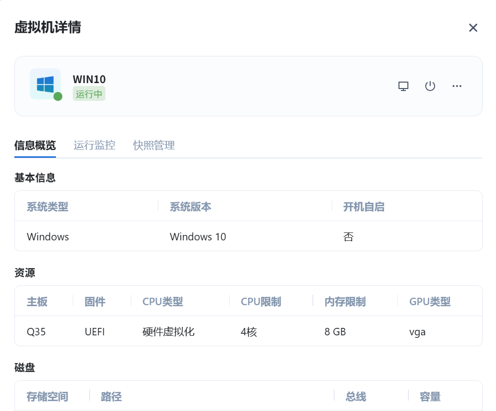
Task: Click the 内存限制 column header
Action: pyautogui.click(x=345, y=302)
